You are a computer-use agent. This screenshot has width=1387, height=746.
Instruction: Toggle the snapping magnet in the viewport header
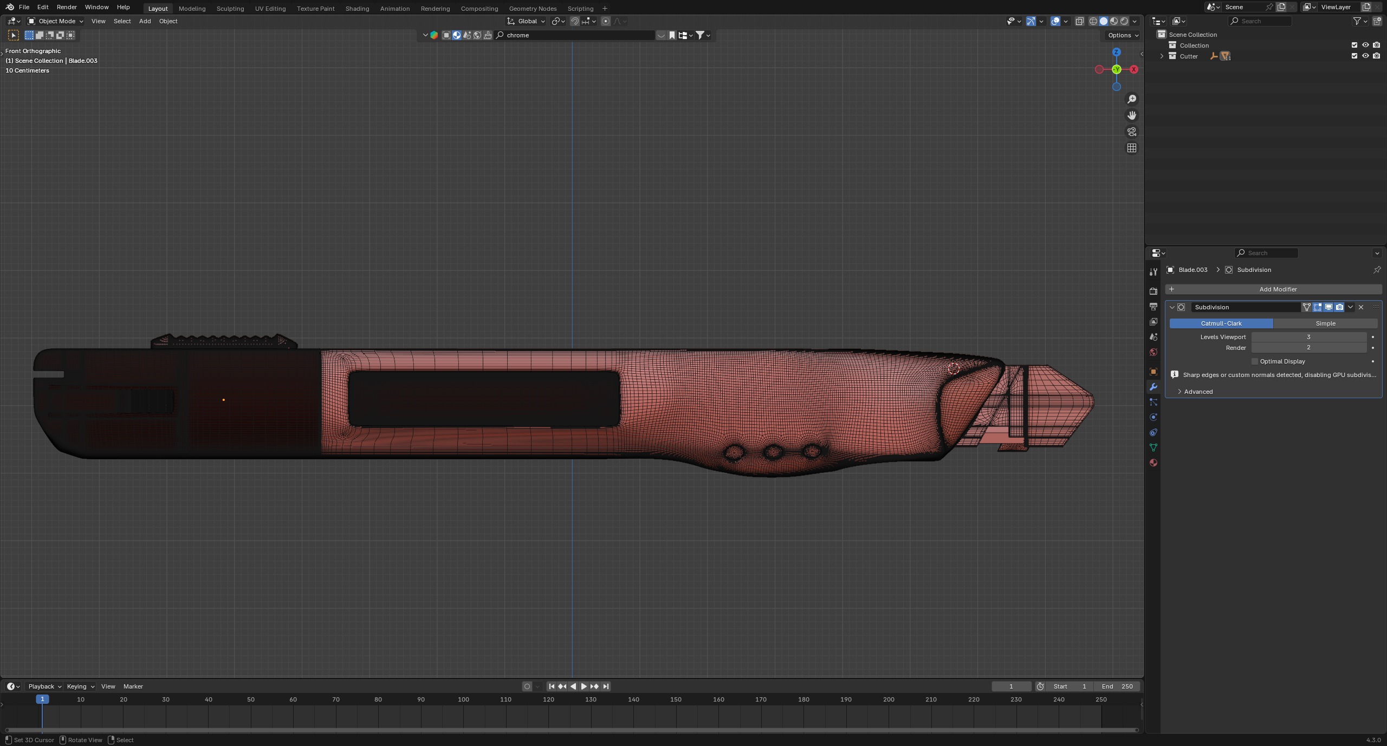click(x=574, y=21)
